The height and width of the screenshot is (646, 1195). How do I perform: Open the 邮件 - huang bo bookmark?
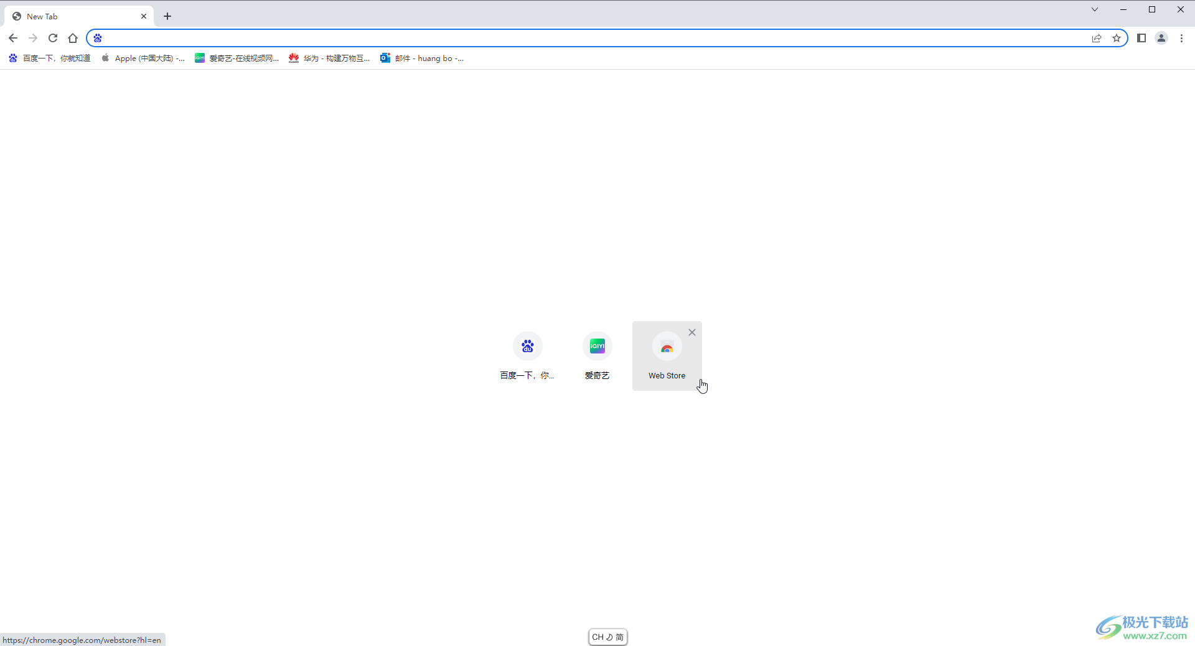click(x=422, y=58)
